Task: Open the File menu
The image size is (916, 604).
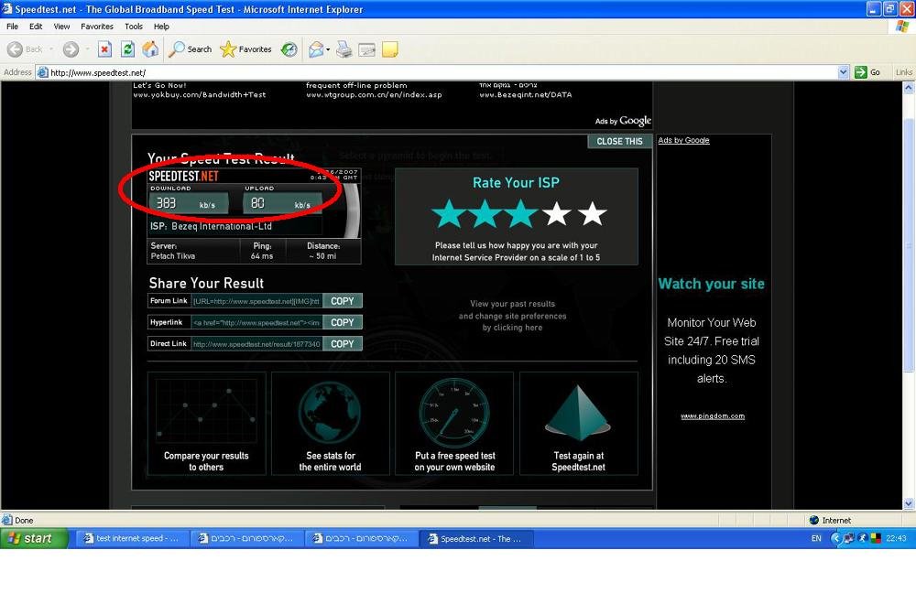Action: tap(12, 27)
